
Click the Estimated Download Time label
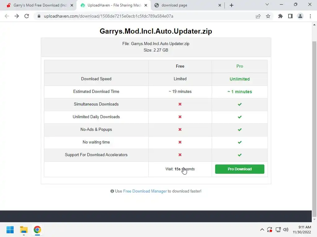96,91
